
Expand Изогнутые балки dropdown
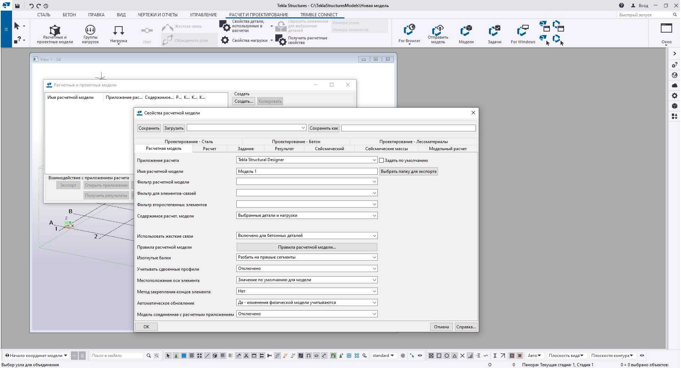coord(374,257)
